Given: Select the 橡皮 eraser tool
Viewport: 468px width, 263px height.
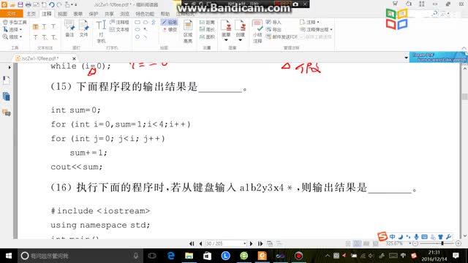Looking at the screenshot, I should coord(170,29).
